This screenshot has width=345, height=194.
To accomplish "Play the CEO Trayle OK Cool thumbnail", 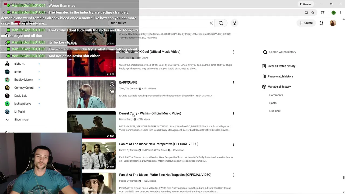I will pos(91,63).
